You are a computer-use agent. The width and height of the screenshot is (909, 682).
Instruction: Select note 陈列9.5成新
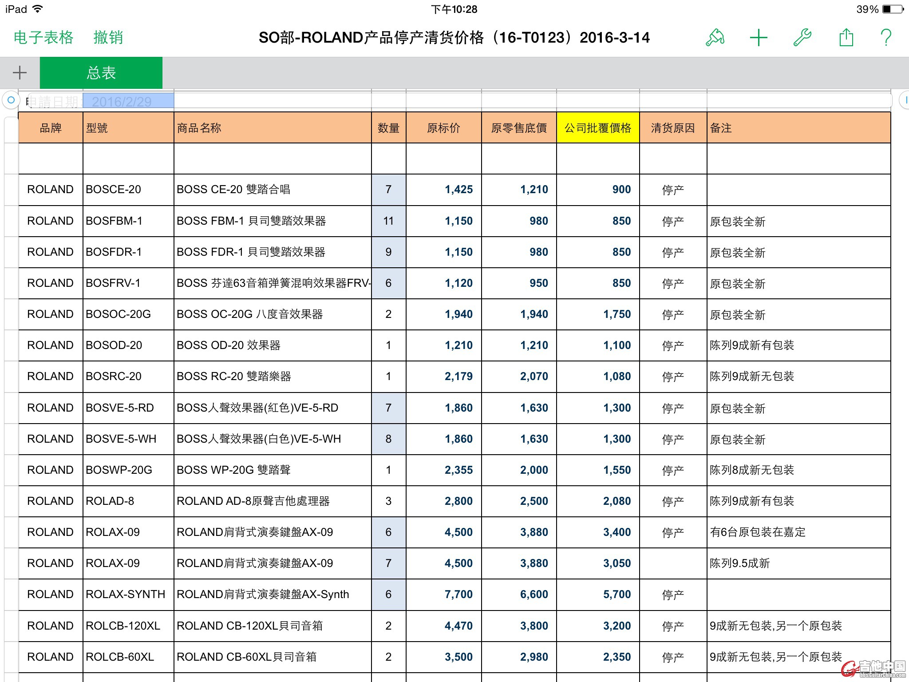coord(798,563)
